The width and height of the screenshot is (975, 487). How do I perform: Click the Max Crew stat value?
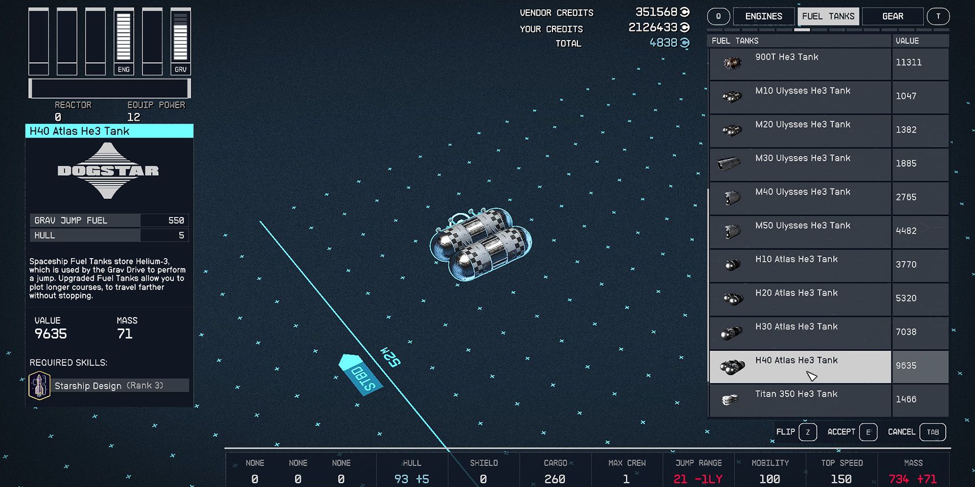626,479
